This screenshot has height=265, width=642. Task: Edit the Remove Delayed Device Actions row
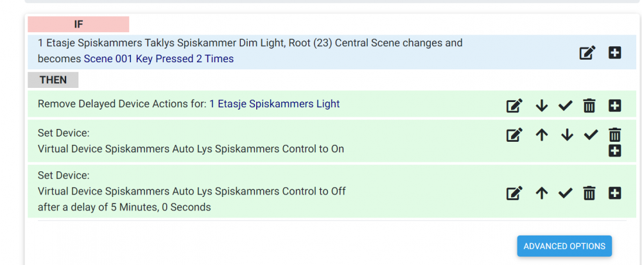pos(514,106)
